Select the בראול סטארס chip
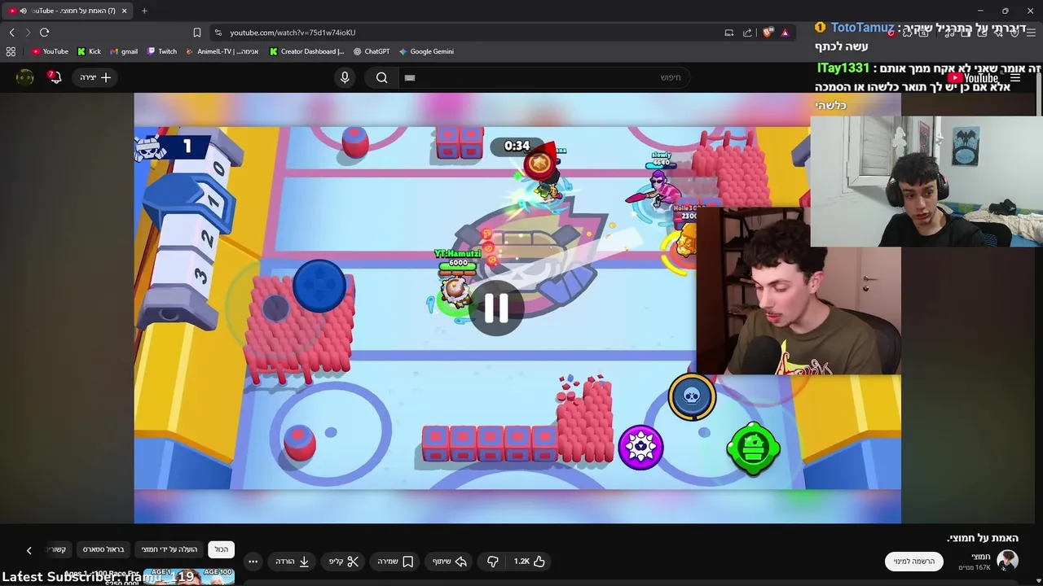The image size is (1043, 586). (103, 549)
